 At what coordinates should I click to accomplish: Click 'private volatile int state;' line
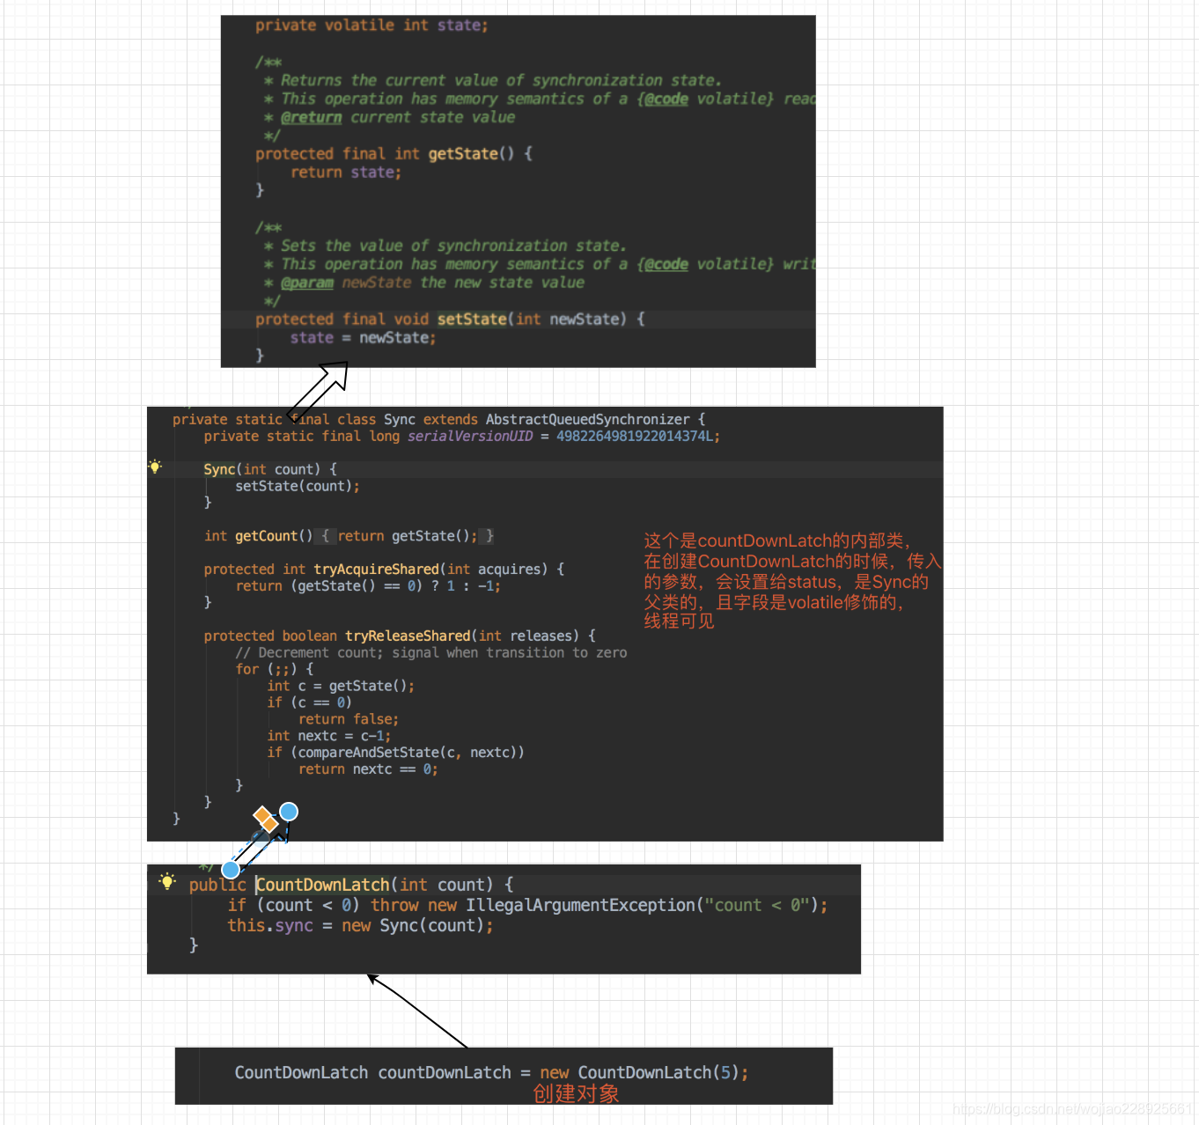pyautogui.click(x=371, y=26)
